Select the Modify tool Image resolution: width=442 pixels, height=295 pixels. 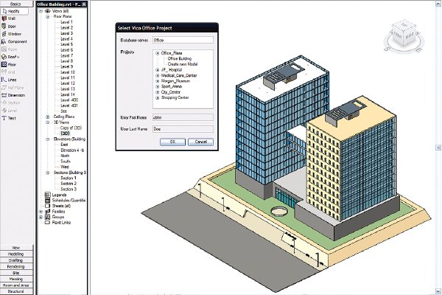pos(15,11)
